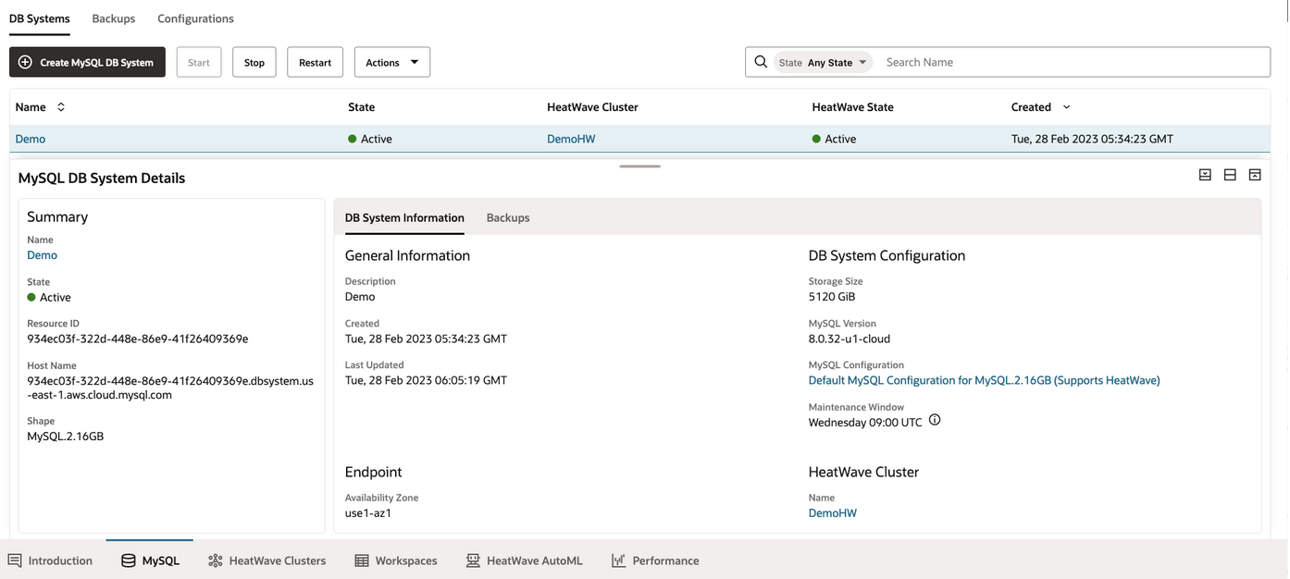1290x579 pixels.
Task: Open the HeatWave AutoML section
Action: (x=524, y=561)
